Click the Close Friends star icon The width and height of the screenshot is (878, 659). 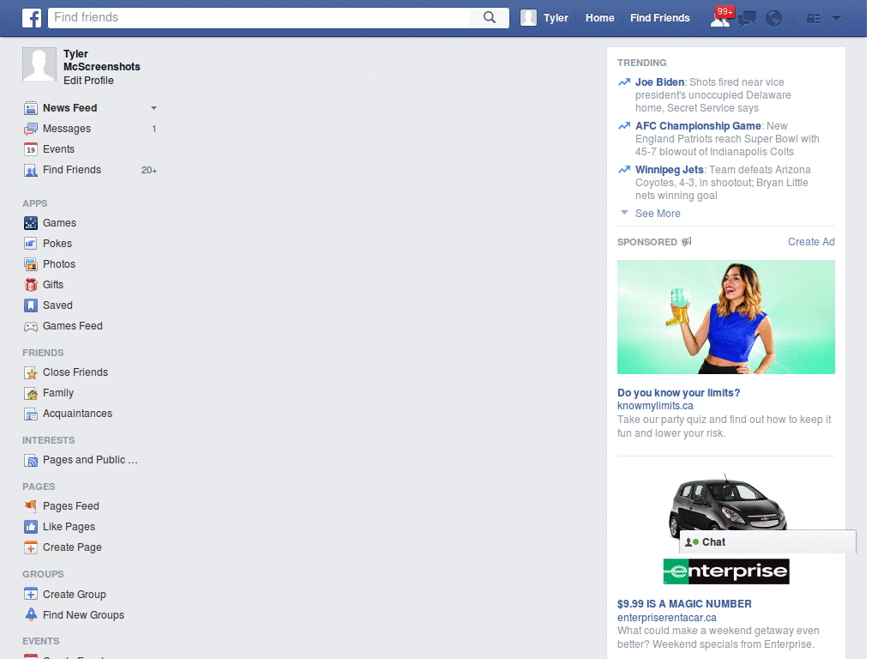point(31,372)
